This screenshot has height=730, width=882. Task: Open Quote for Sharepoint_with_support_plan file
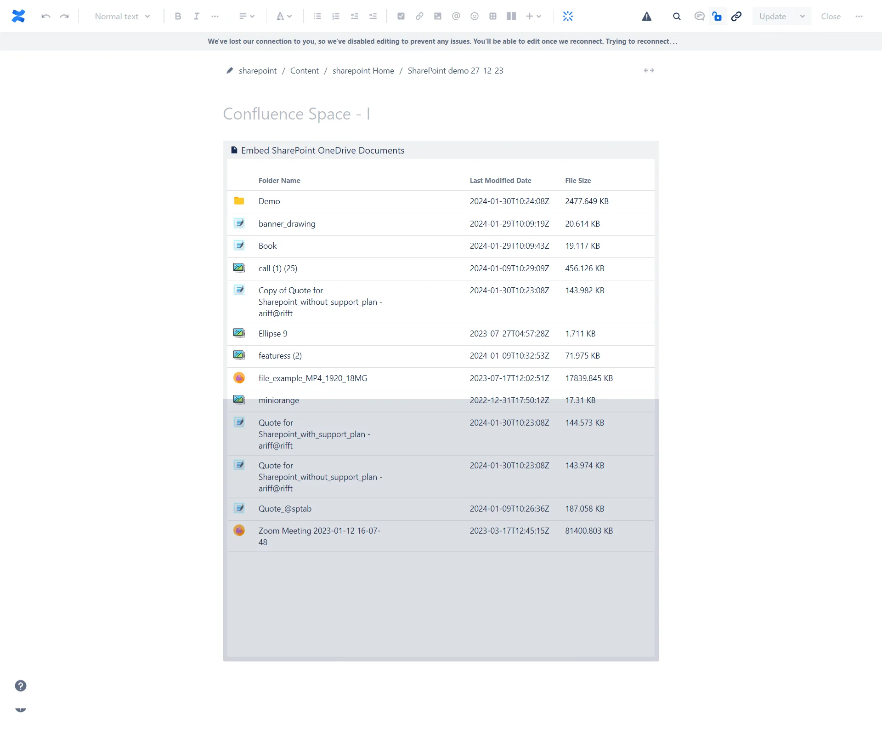[x=314, y=434]
